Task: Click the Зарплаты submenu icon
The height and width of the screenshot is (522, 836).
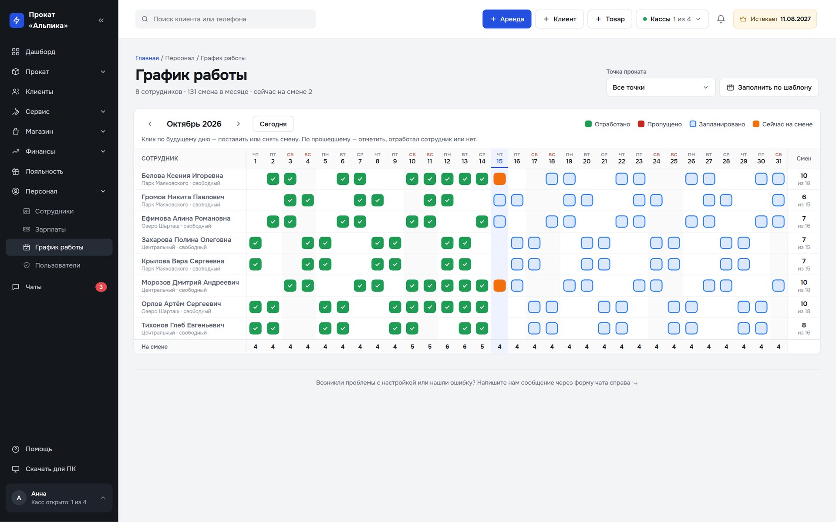Action: [27, 229]
